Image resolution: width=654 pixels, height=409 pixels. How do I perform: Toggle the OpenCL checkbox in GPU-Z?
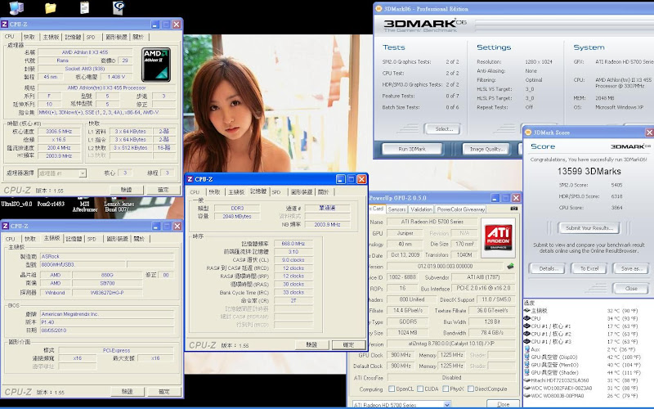coord(392,389)
